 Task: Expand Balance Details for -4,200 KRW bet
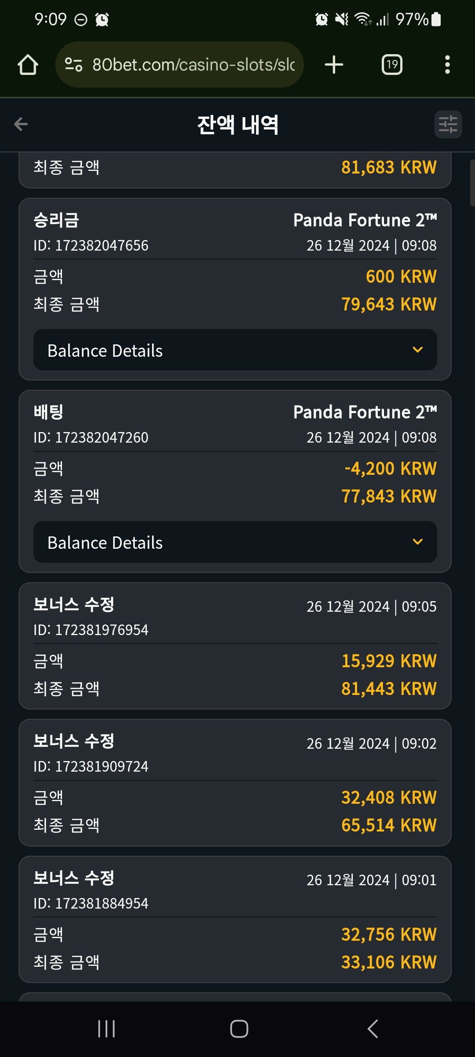(235, 542)
